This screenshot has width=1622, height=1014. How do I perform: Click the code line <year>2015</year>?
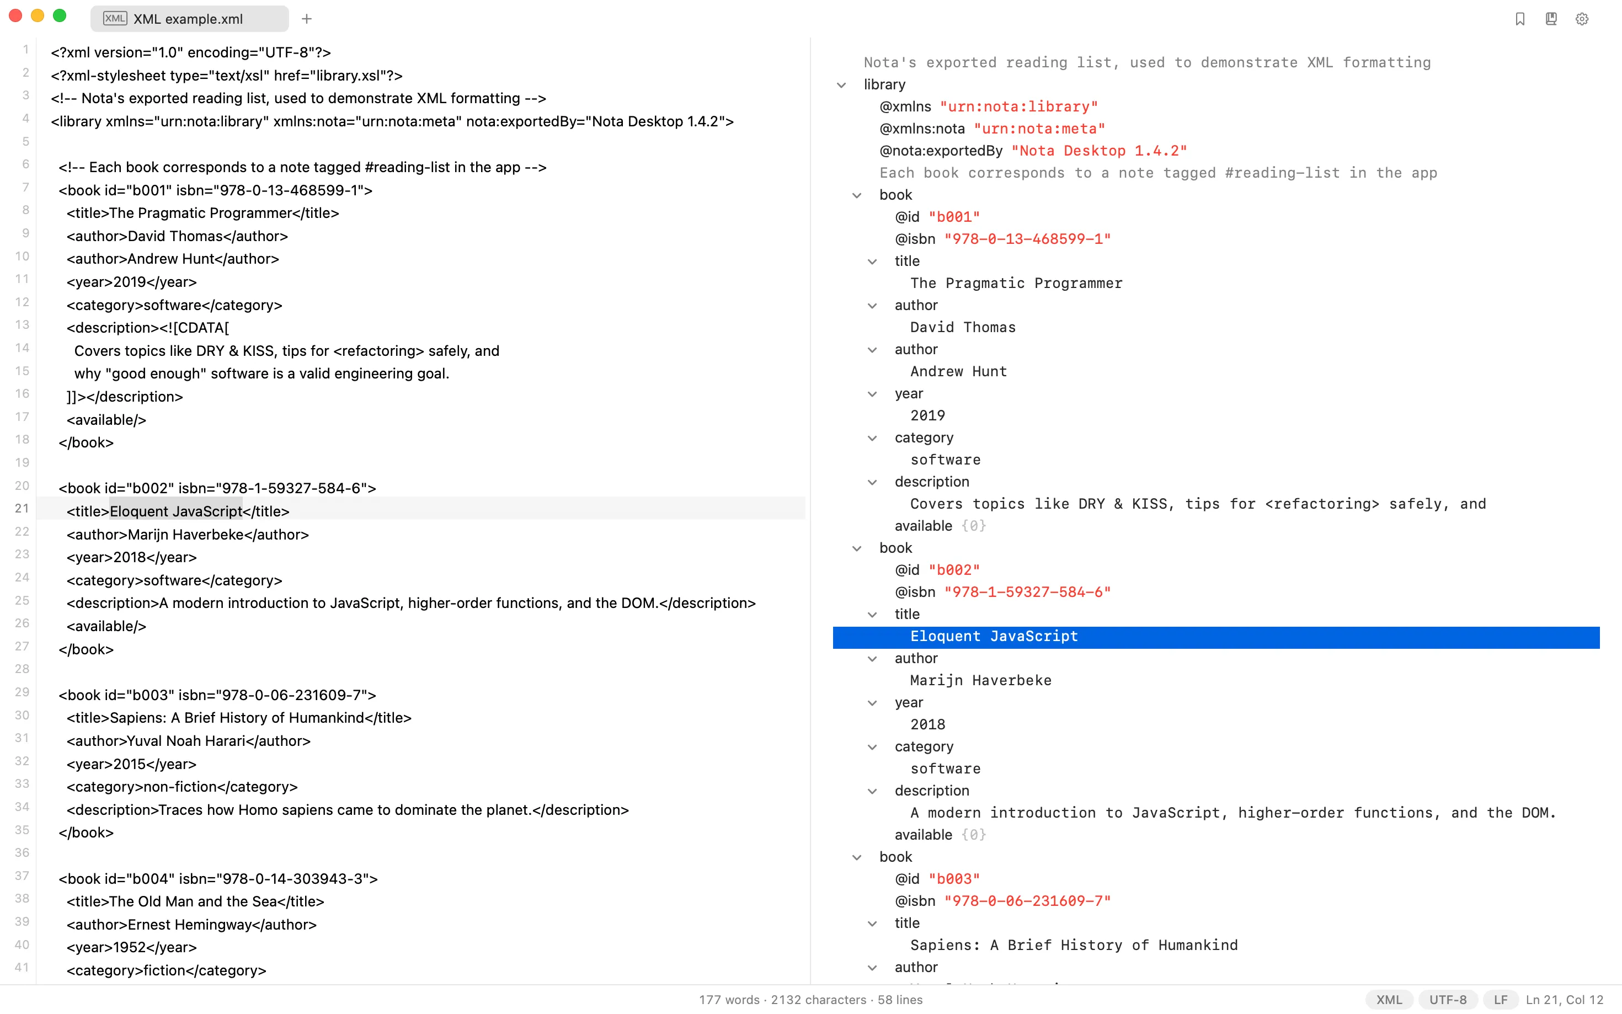(131, 765)
